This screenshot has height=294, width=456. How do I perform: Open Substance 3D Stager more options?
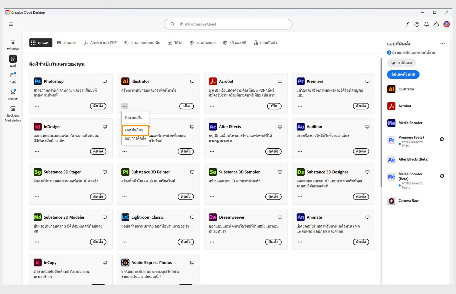pos(37,197)
